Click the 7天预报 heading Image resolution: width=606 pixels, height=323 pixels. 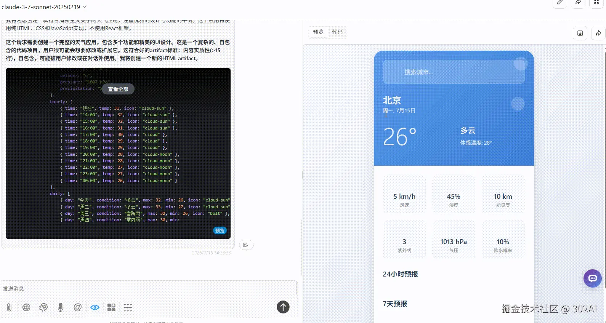pyautogui.click(x=395, y=304)
